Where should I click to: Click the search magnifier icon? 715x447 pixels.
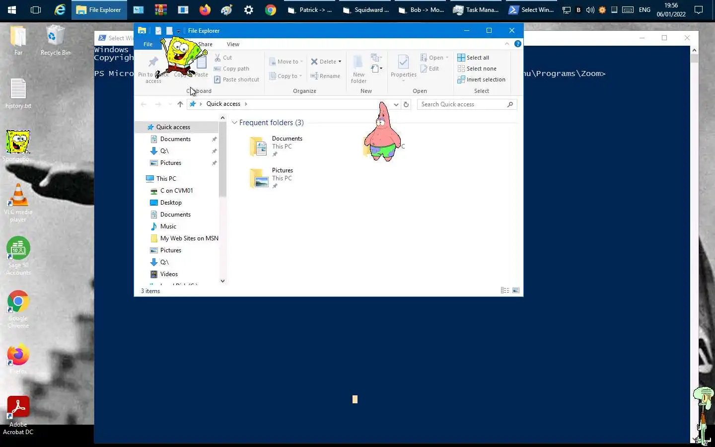[510, 104]
